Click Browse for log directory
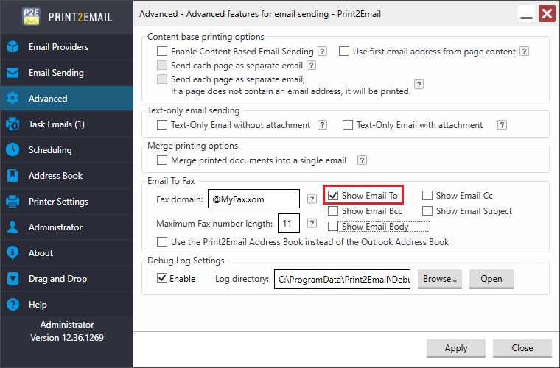 click(x=440, y=279)
